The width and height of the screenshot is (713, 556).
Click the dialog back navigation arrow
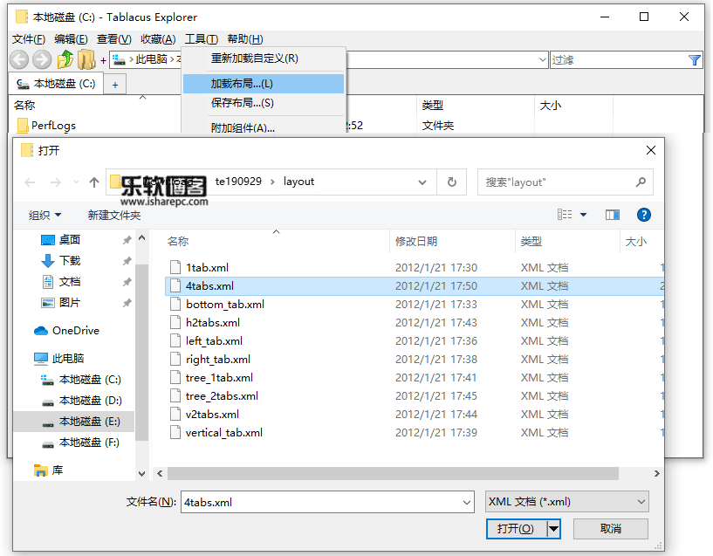30,182
